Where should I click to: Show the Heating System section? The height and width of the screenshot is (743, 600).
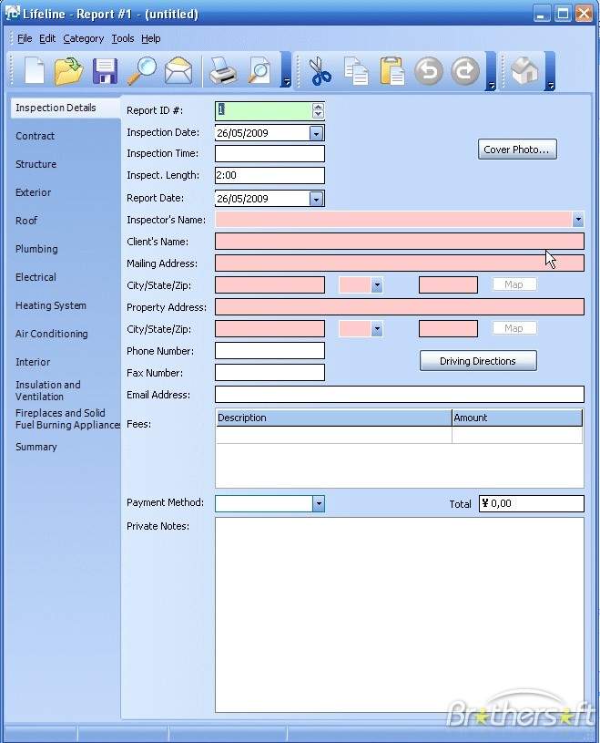[51, 305]
